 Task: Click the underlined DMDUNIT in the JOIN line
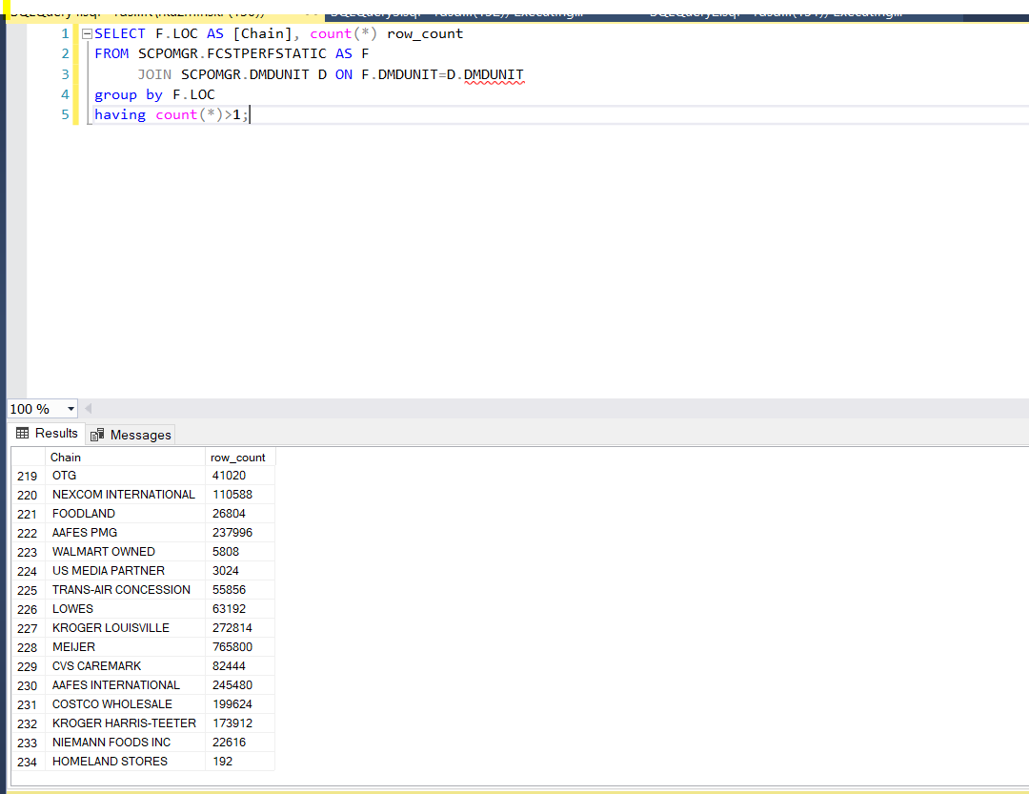494,74
